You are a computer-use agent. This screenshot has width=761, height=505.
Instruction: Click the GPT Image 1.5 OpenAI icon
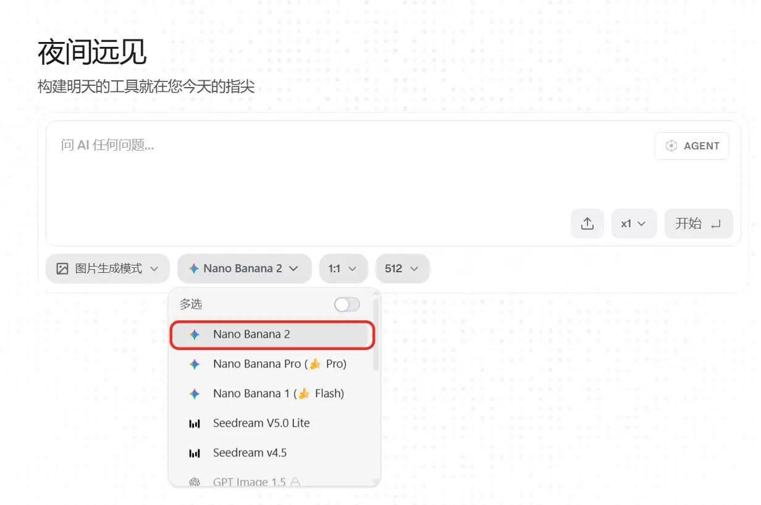pos(196,480)
